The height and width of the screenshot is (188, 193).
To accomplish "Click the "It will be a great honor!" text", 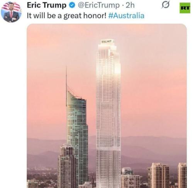I will [67, 16].
